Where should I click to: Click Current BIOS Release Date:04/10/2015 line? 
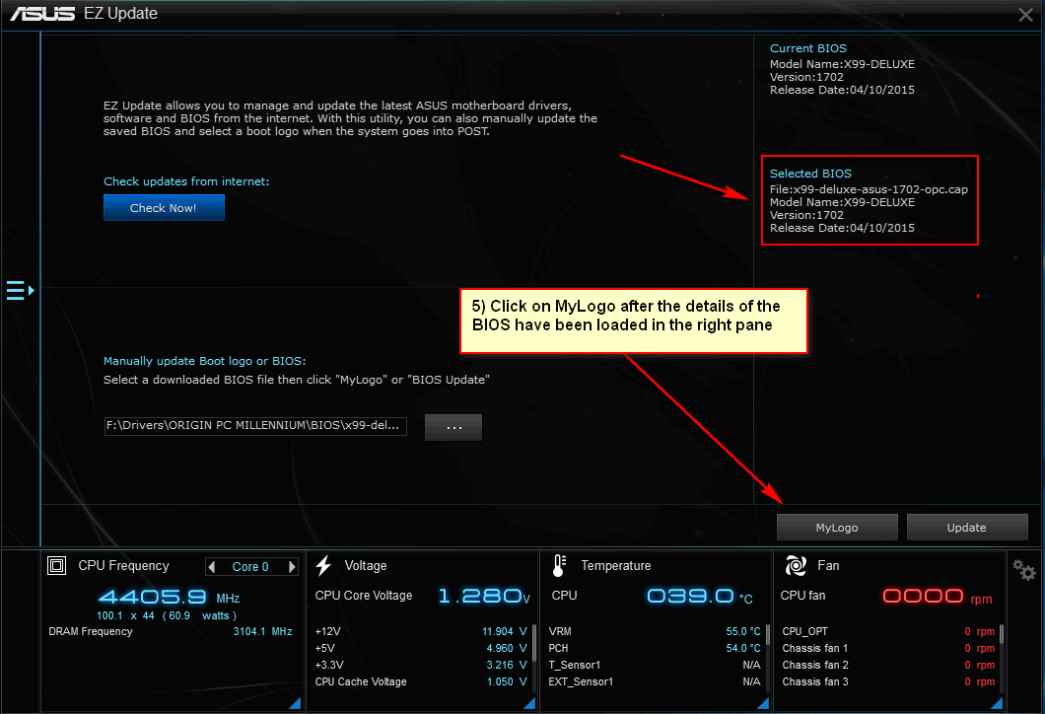842,90
